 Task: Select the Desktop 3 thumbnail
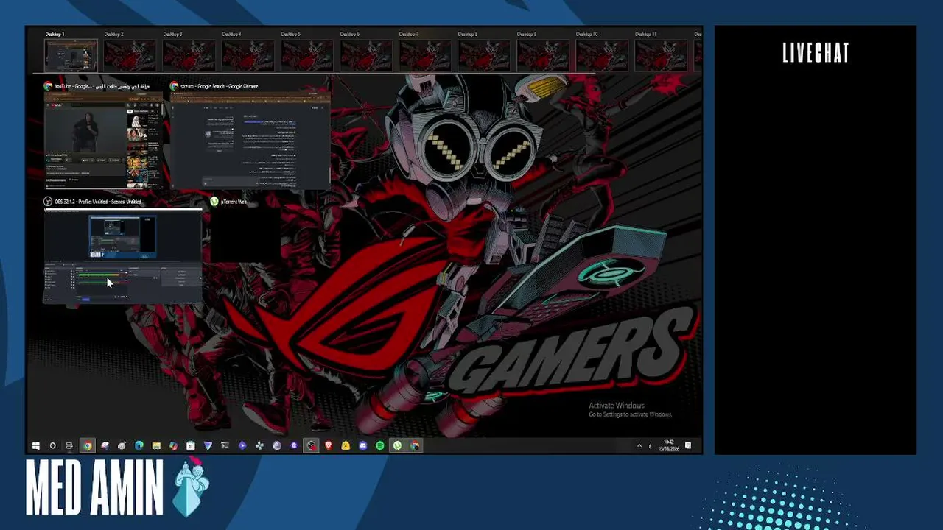coord(189,56)
